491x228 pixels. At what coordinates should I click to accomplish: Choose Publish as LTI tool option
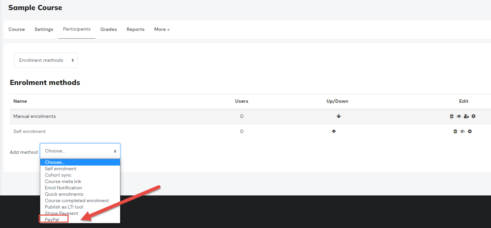[80, 207]
